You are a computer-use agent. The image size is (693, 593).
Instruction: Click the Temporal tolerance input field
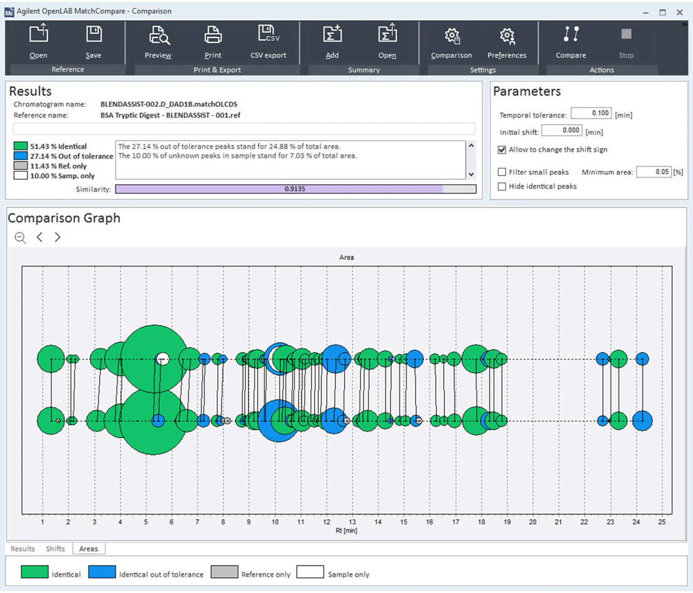pos(591,114)
